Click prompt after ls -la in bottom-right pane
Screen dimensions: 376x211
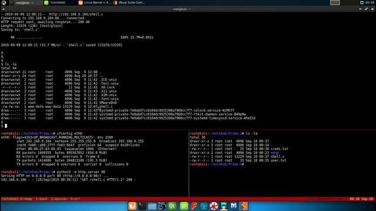coord(217,164)
